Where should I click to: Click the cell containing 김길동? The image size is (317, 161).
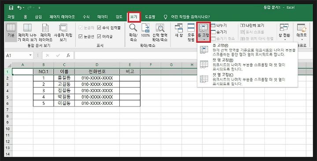[64, 91]
